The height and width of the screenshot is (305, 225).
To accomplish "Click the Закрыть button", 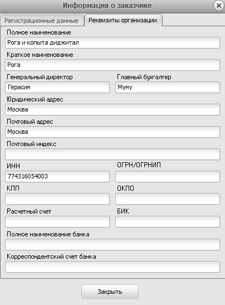I will (110, 292).
